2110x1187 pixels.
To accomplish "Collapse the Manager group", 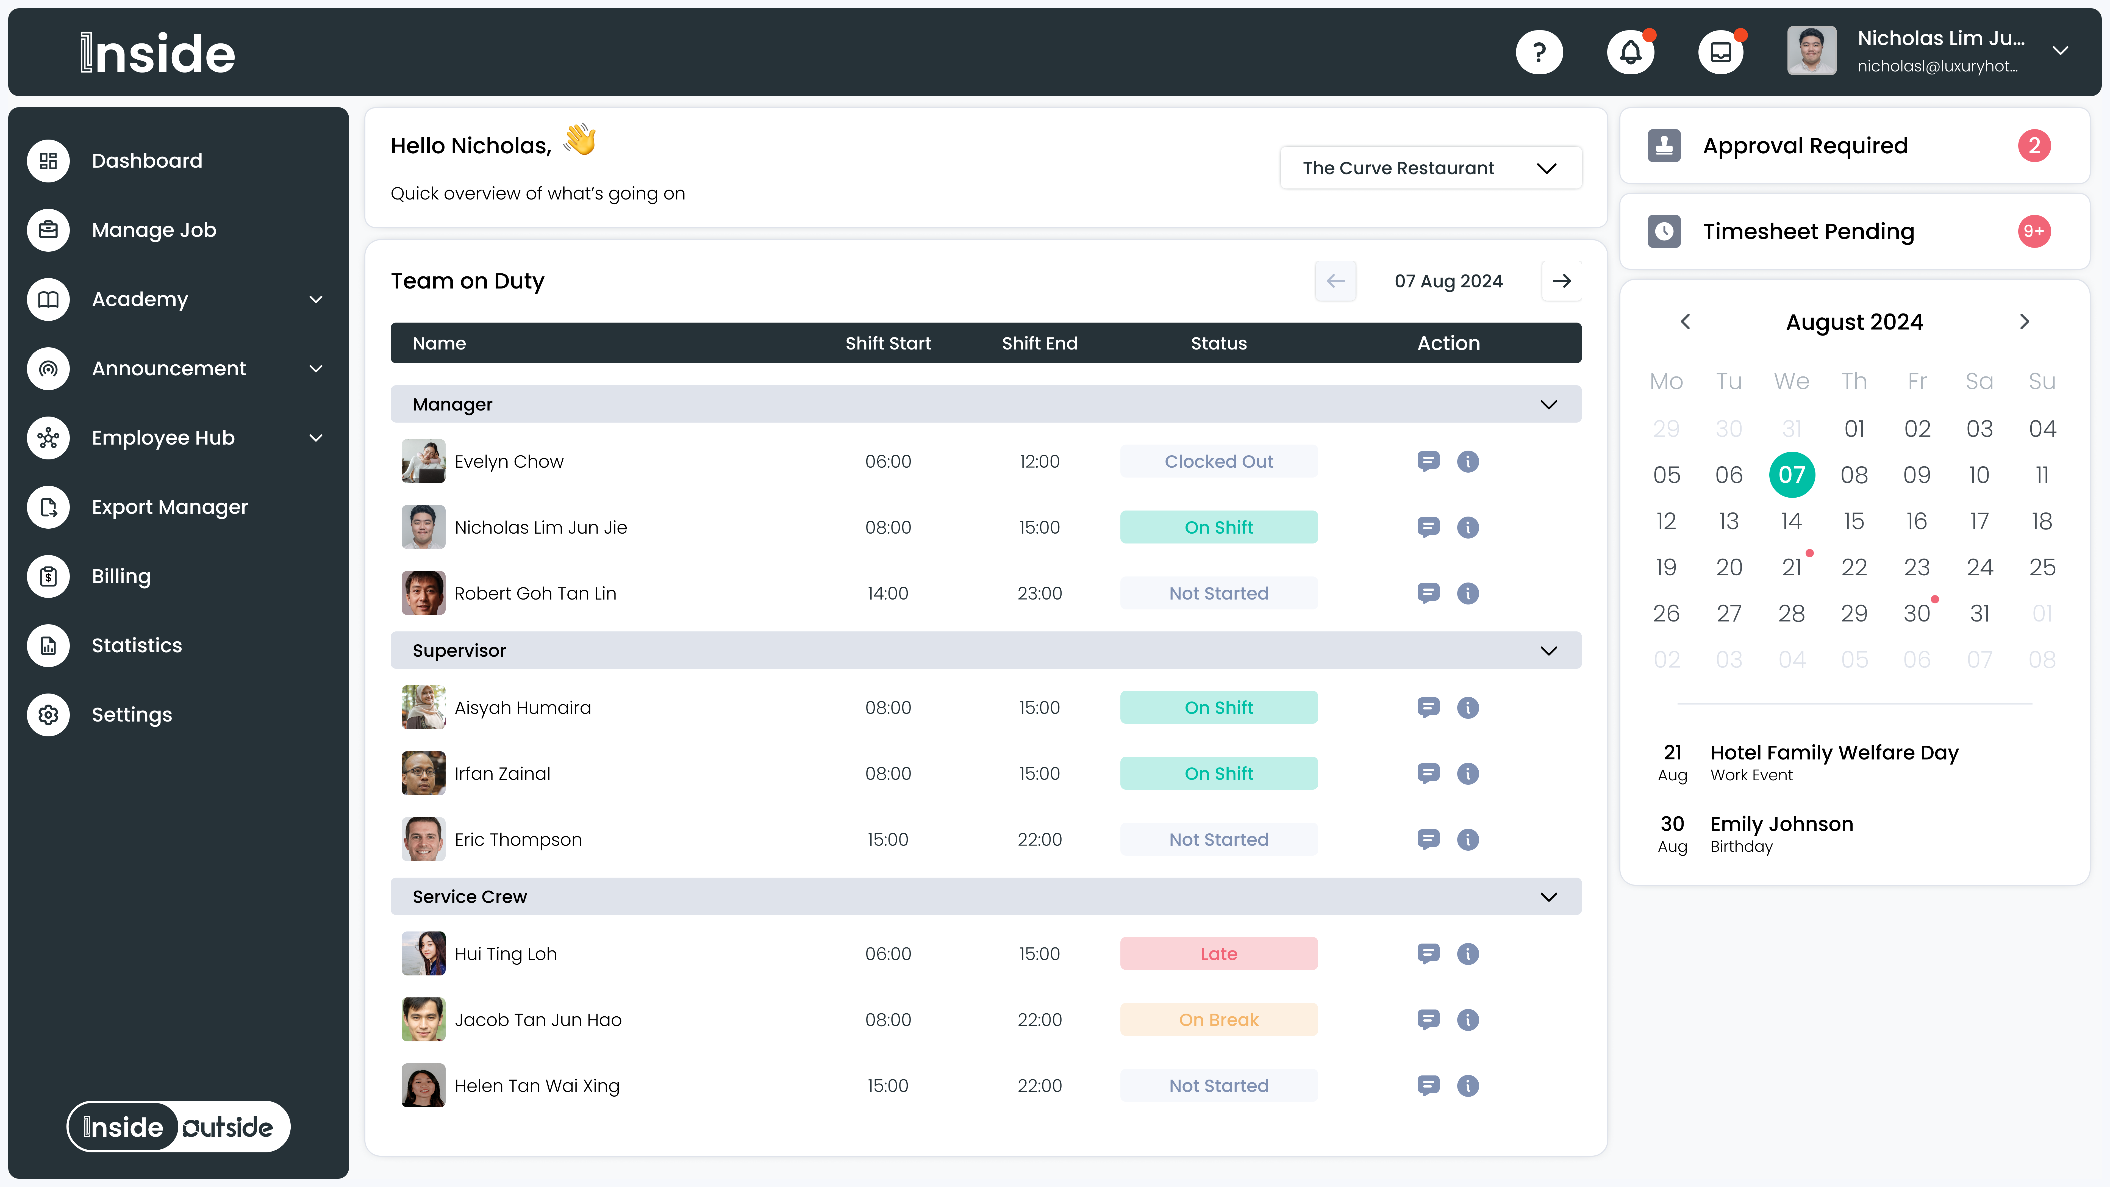I will 1548,405.
